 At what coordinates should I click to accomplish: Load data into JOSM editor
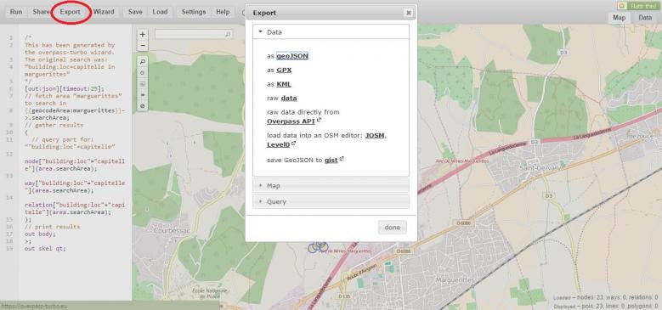pyautogui.click(x=375, y=136)
